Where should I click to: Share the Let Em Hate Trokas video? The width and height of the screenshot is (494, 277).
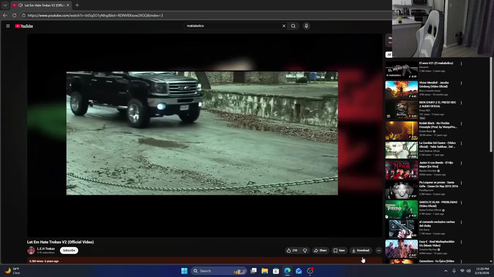pyautogui.click(x=320, y=250)
